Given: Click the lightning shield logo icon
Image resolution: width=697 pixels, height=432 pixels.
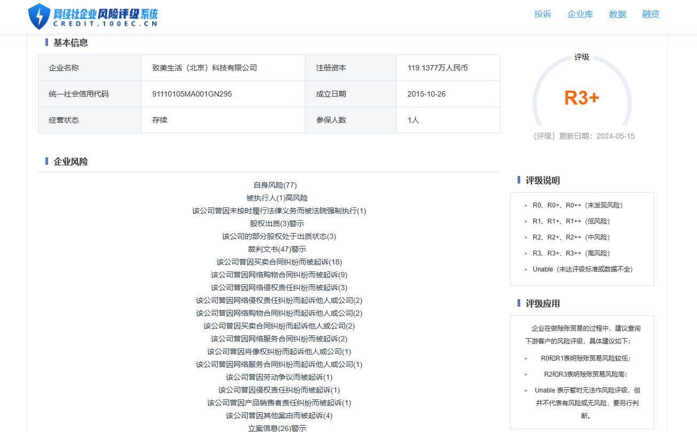Looking at the screenshot, I should (39, 16).
